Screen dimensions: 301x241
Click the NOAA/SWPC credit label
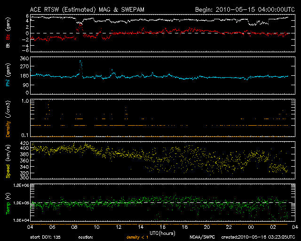202,238
